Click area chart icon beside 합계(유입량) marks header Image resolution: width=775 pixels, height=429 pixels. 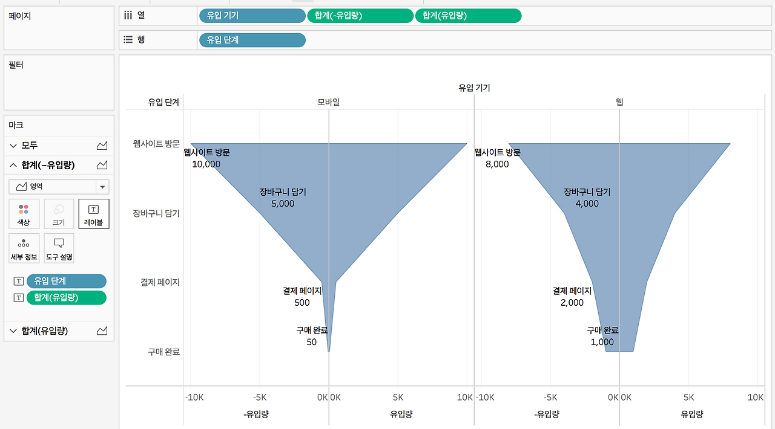(x=102, y=331)
